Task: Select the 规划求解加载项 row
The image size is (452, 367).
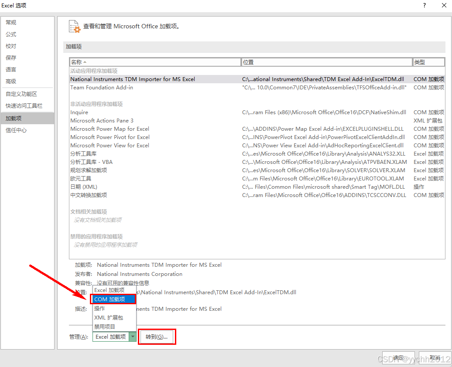Action: (x=257, y=170)
